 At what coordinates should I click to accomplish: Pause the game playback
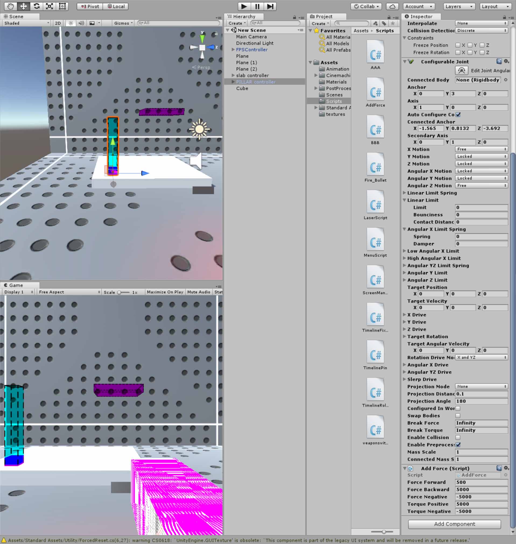(257, 6)
